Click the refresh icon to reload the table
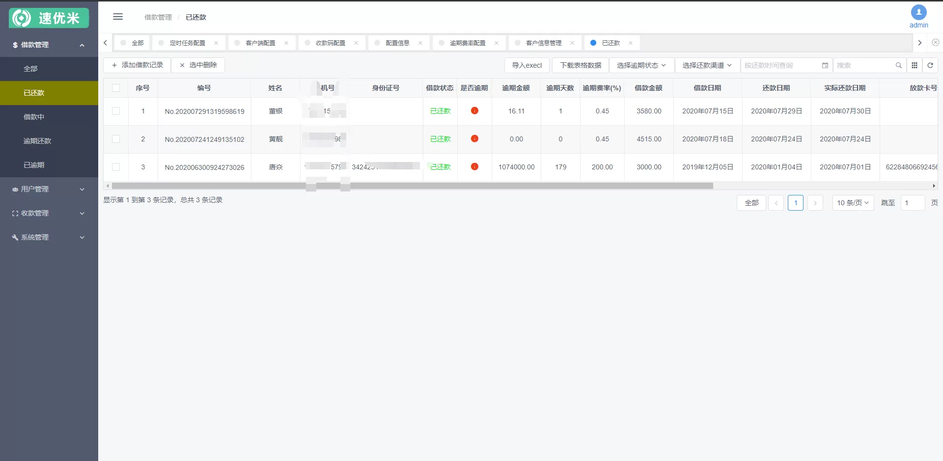943x461 pixels. pos(930,65)
